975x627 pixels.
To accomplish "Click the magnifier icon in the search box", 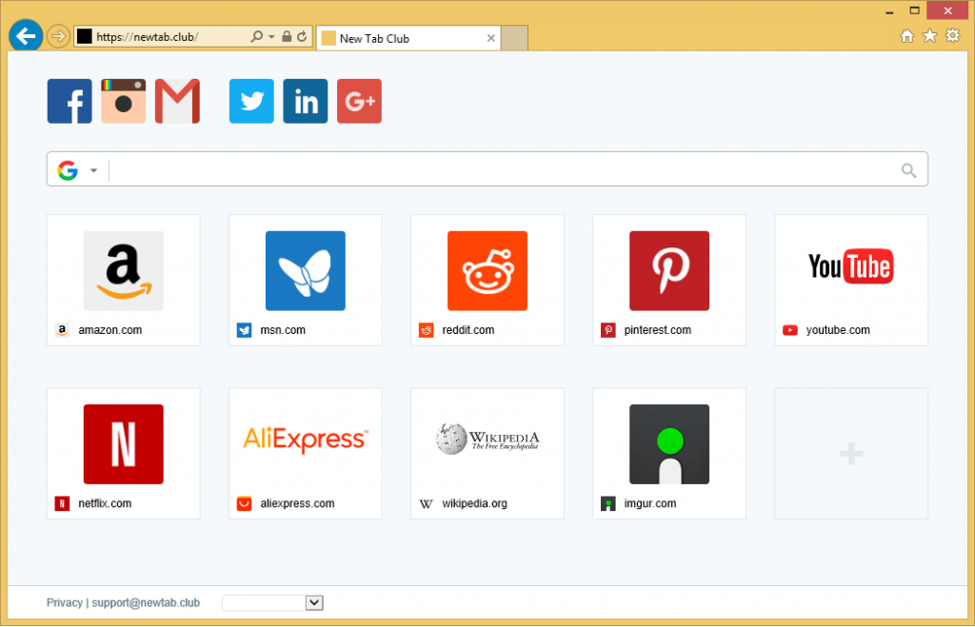I will pos(908,170).
